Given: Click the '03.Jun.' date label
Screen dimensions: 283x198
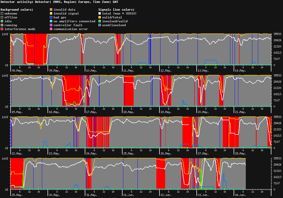Looking at the screenshot, I should [x=203, y=195].
